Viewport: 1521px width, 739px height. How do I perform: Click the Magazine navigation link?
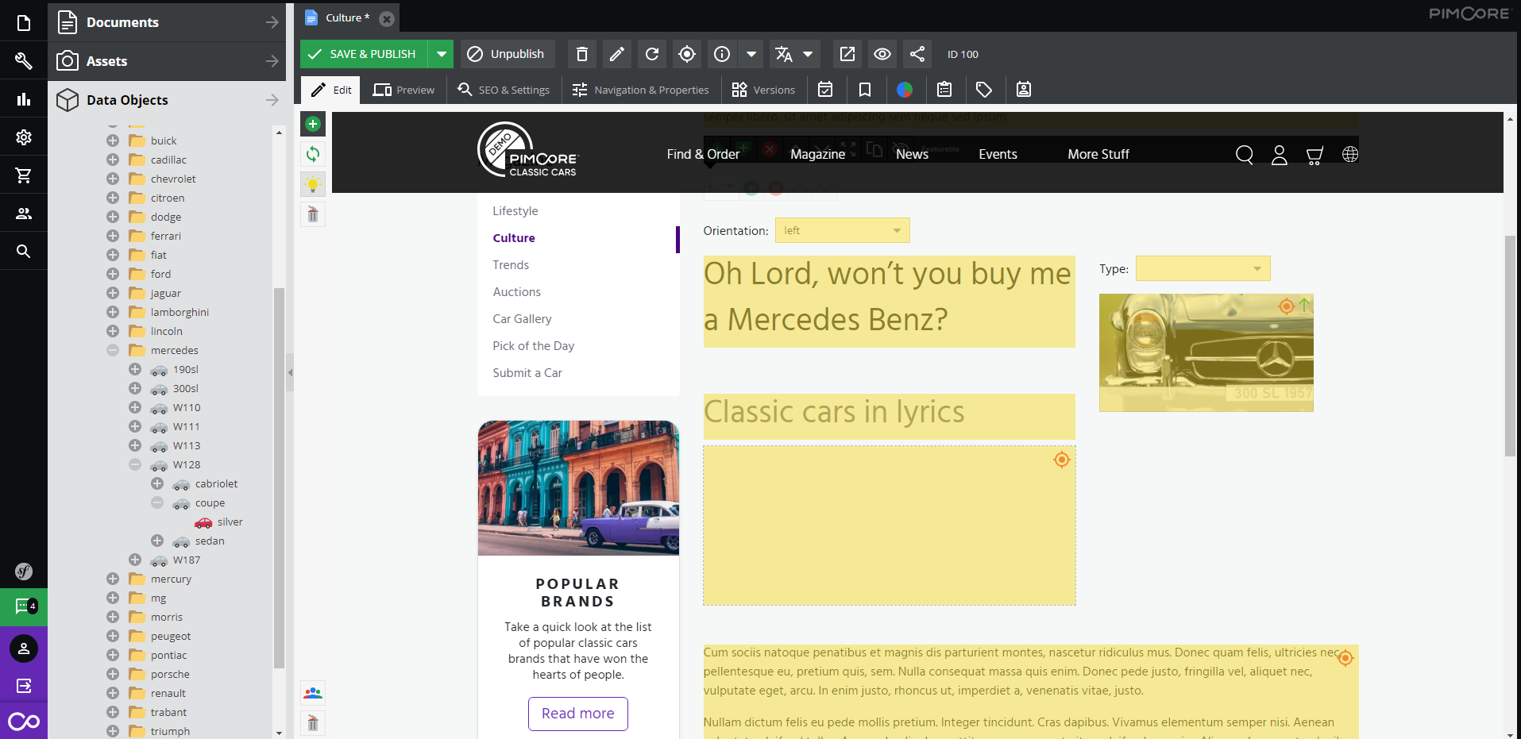[x=817, y=154]
